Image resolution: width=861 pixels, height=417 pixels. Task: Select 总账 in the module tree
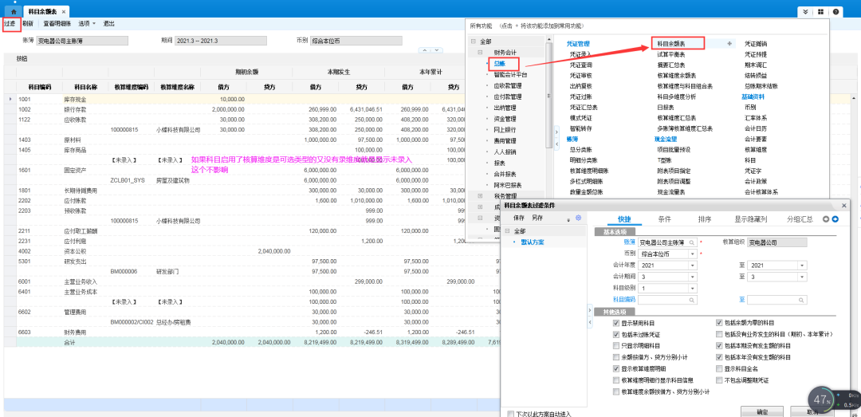(x=499, y=64)
